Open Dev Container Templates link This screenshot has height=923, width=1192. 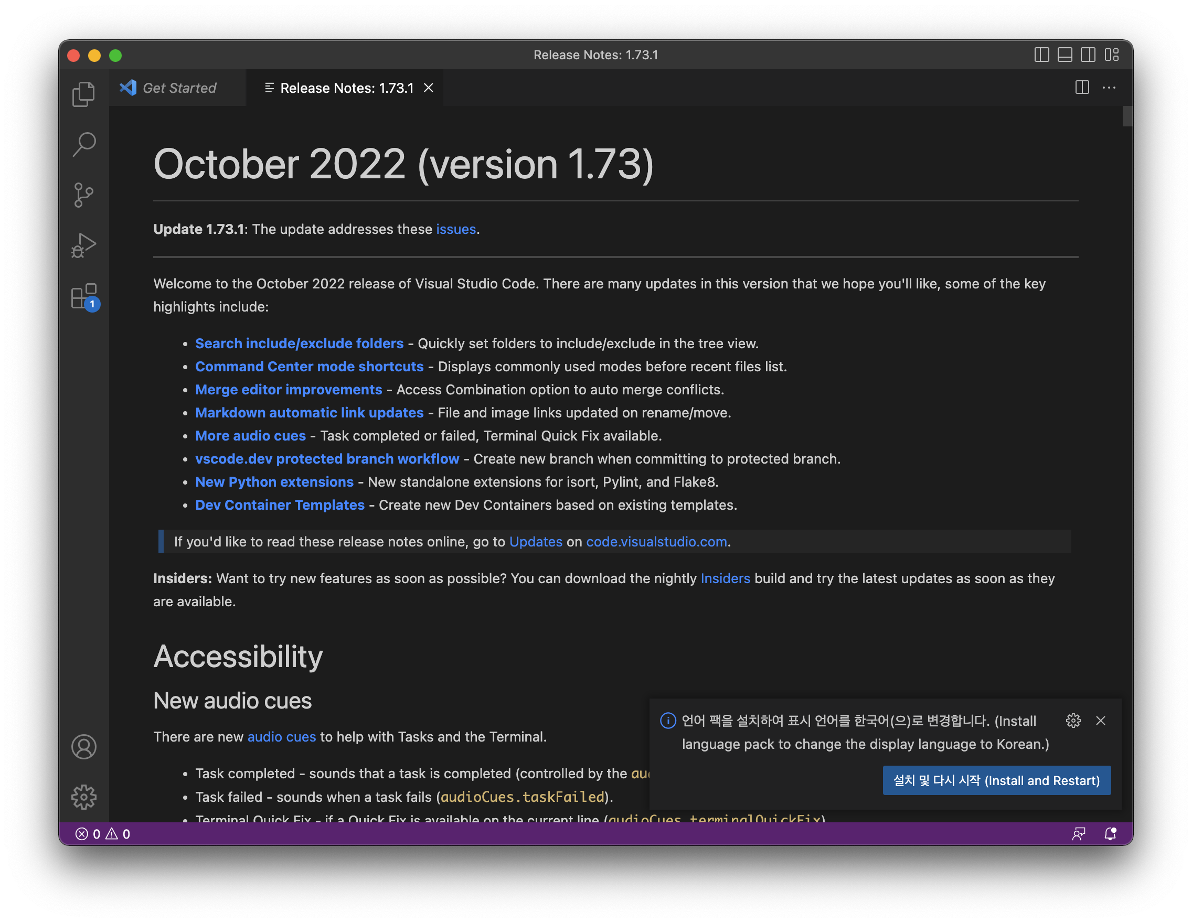280,505
